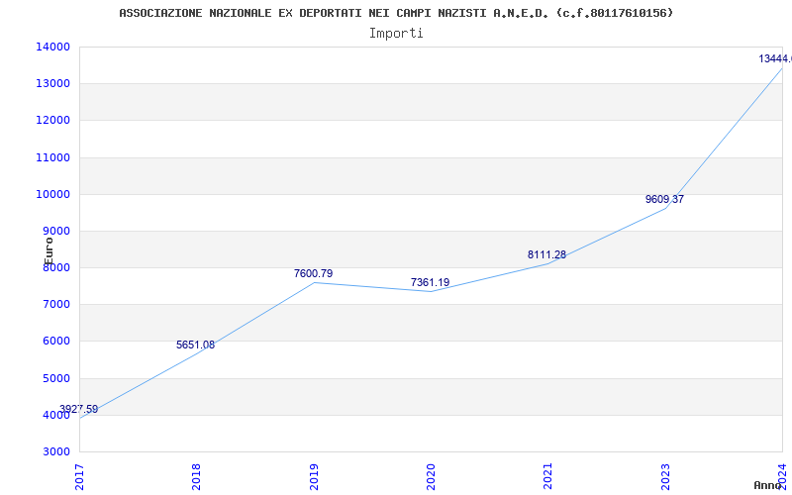
Task: Select the 2019 year on the x-axis
Action: [x=314, y=475]
